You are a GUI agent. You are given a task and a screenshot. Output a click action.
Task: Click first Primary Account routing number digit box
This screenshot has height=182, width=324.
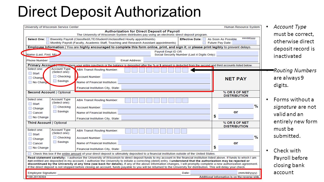[x=127, y=70]
